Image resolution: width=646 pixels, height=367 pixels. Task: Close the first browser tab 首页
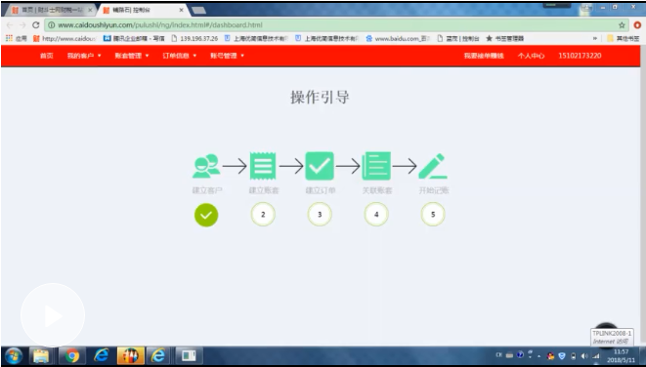tap(90, 10)
